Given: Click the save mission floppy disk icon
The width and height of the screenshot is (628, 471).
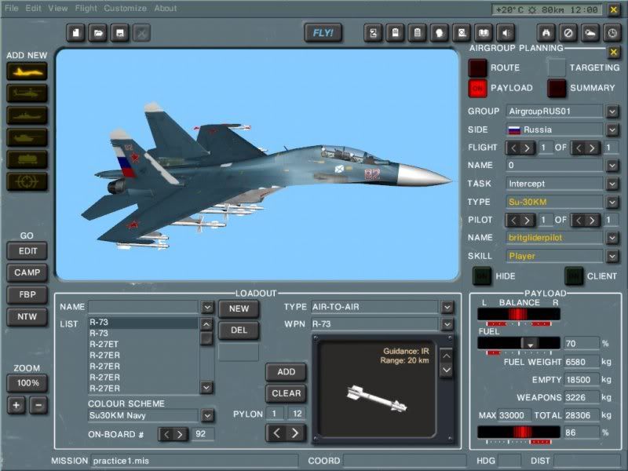Looking at the screenshot, I should [119, 33].
